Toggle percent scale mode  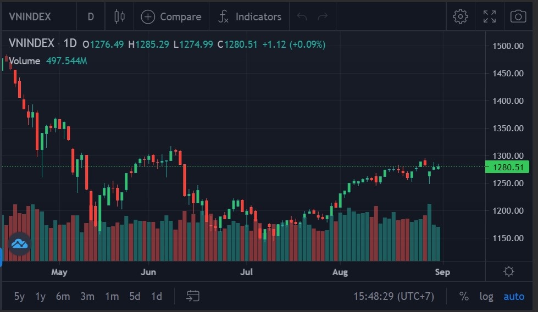pyautogui.click(x=464, y=296)
